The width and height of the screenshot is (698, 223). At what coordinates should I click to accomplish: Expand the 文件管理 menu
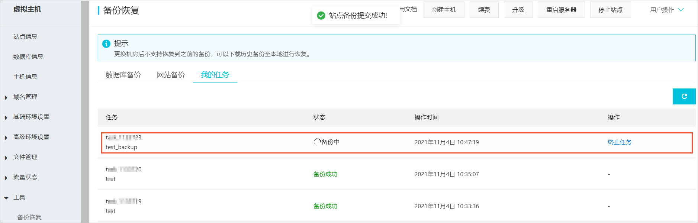point(25,157)
